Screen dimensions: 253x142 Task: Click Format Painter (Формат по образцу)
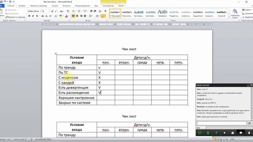(15, 17)
